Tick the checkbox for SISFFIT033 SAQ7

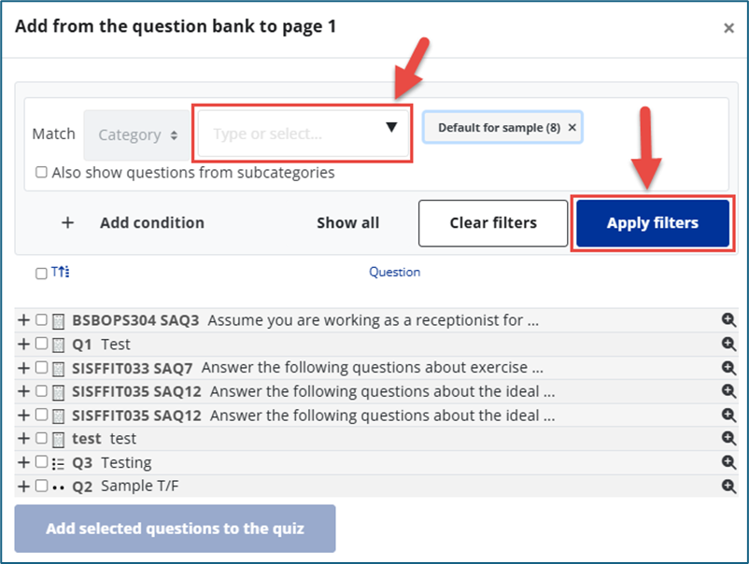tap(41, 368)
